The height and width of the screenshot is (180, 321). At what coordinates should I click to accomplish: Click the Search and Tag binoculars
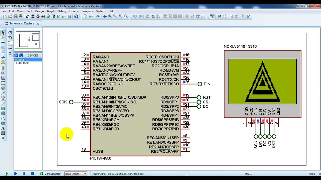pos(219,16)
